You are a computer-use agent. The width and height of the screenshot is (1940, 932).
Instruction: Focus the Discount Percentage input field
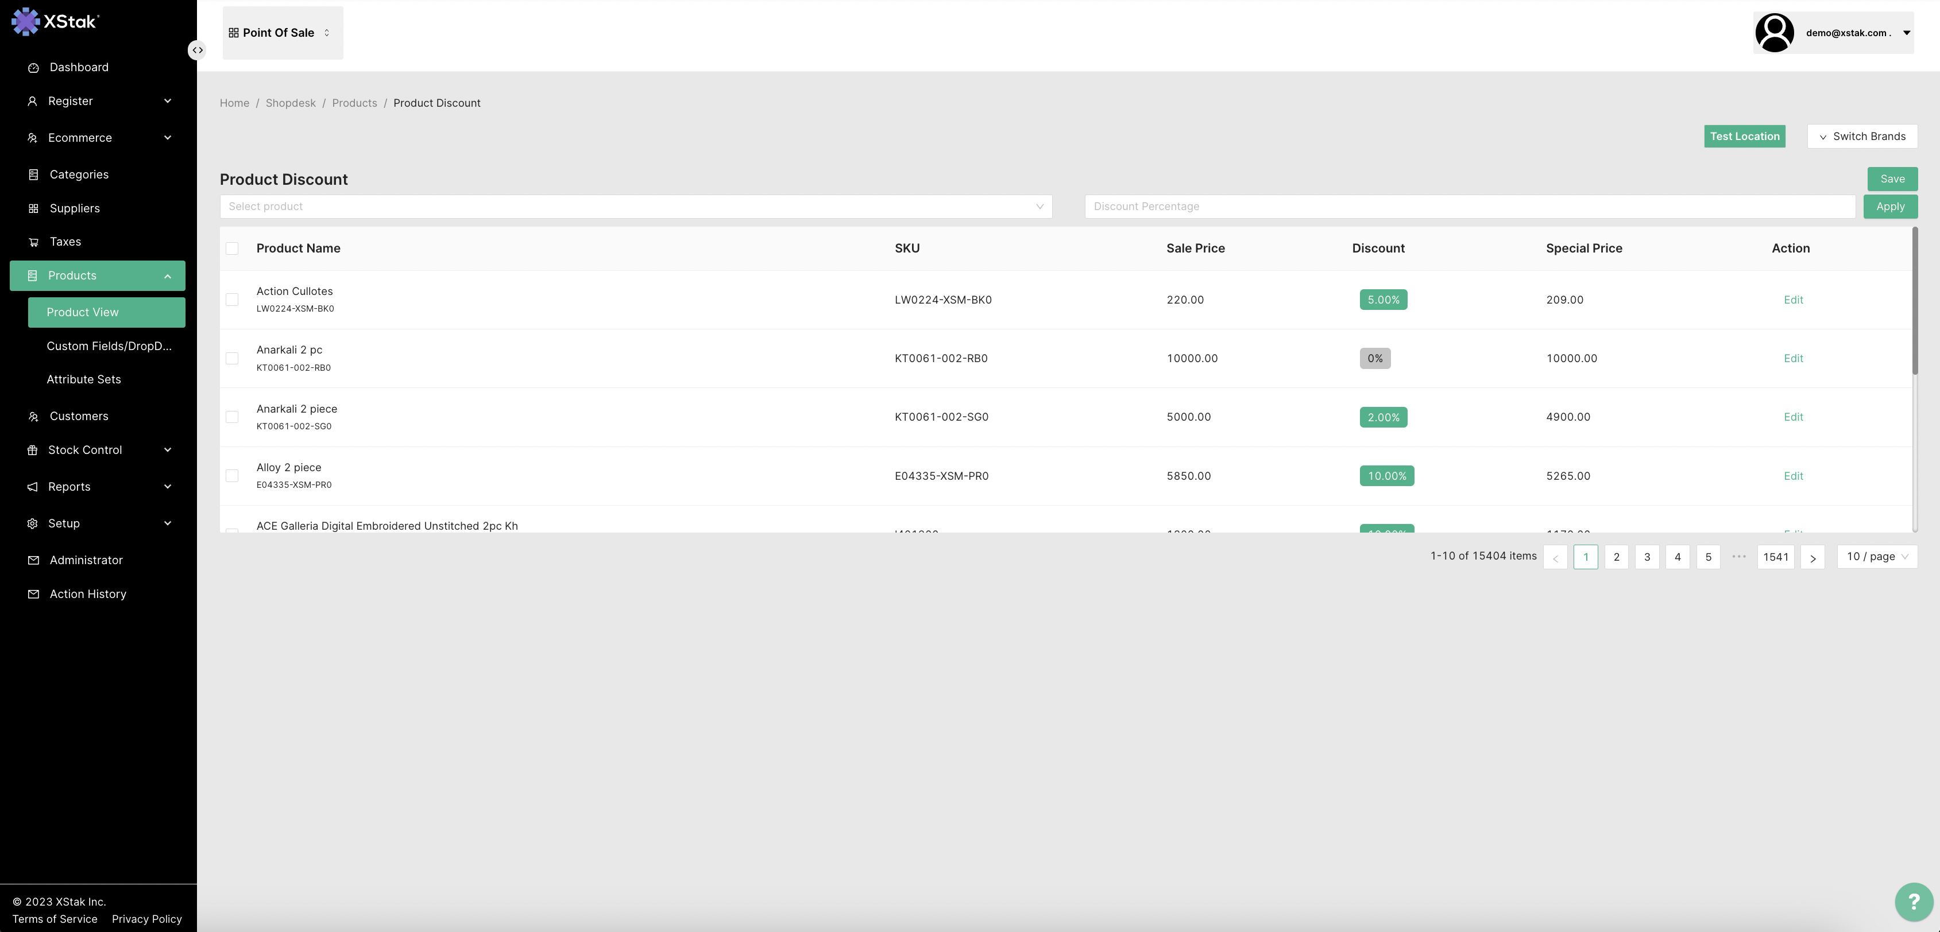[x=1468, y=206]
